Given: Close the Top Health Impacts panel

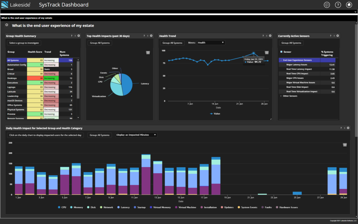Looking at the screenshot, I should click(x=151, y=36).
